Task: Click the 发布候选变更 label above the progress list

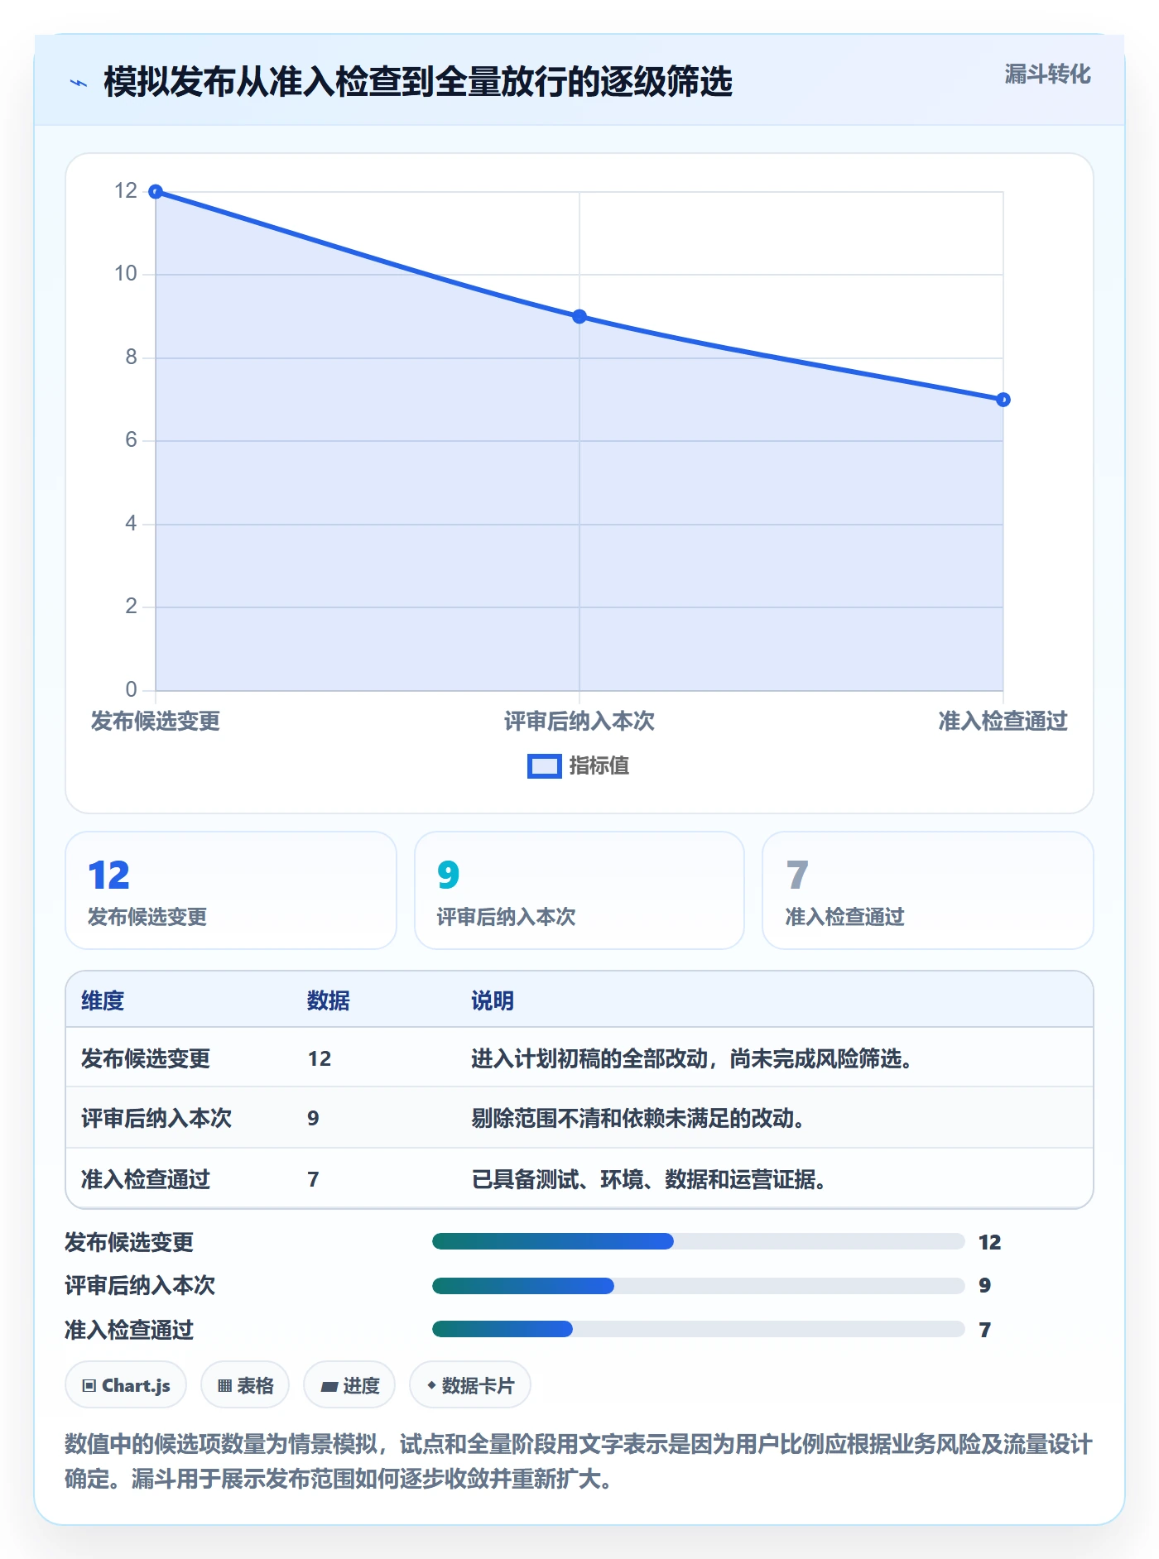Action: pyautogui.click(x=129, y=1242)
